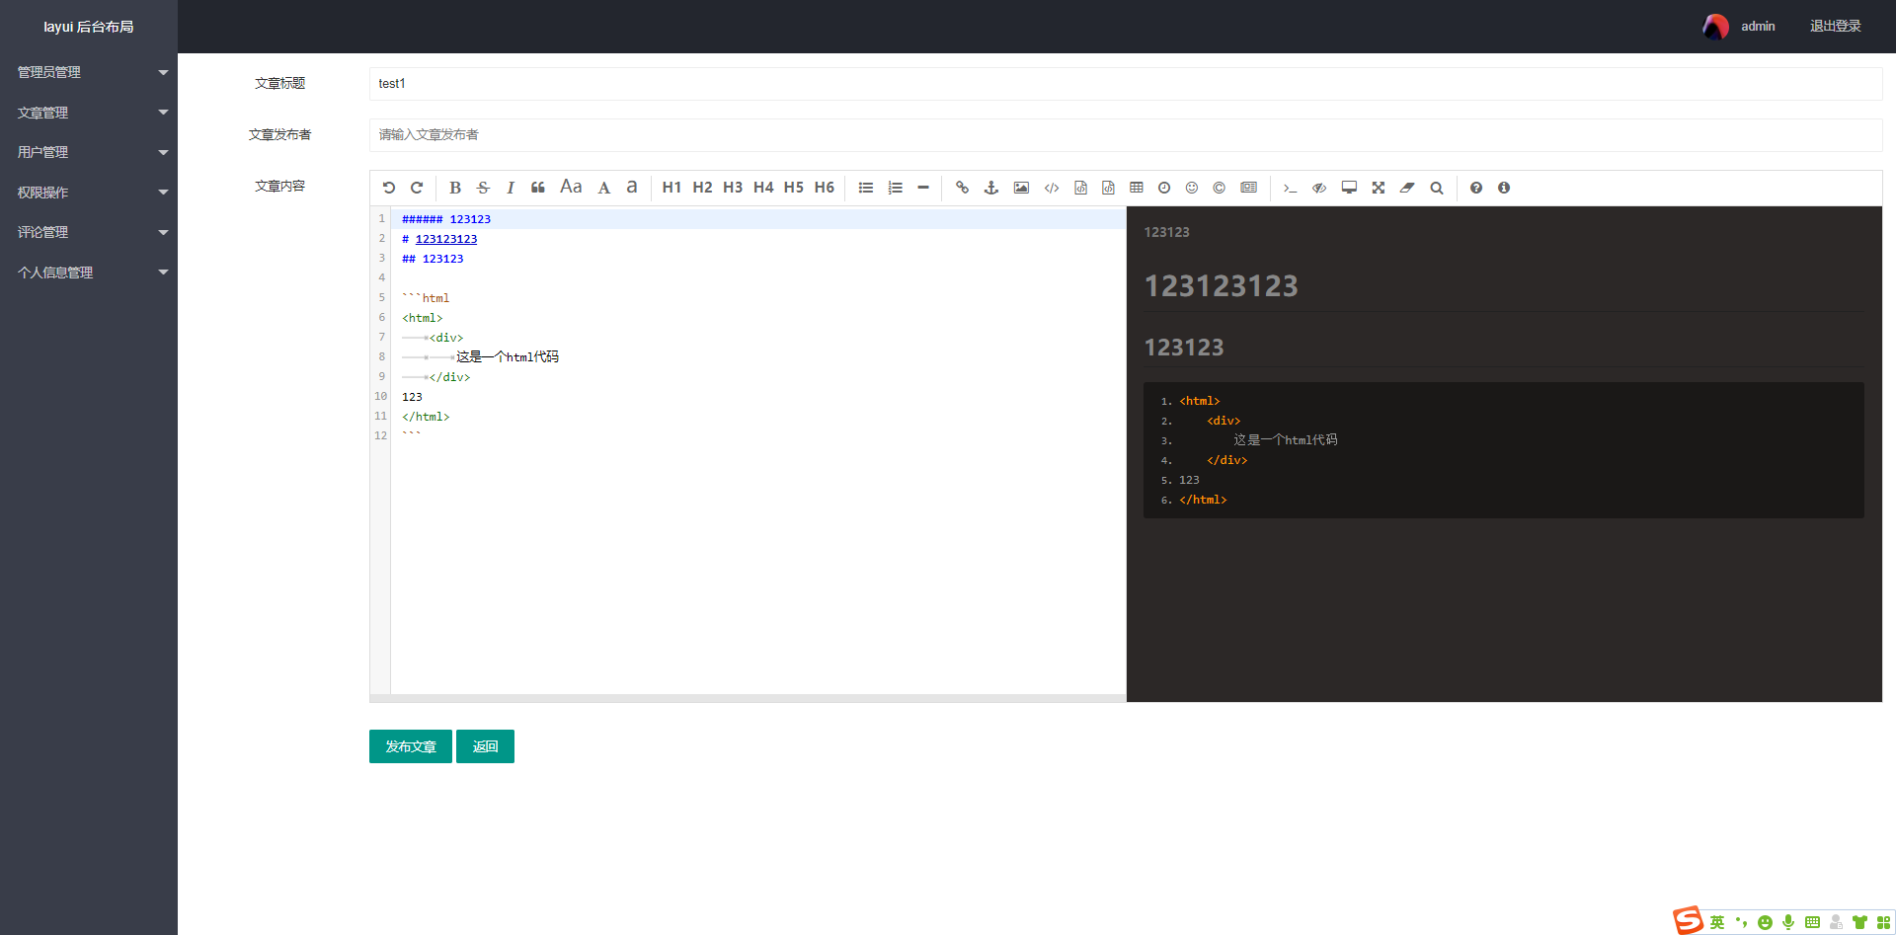The height and width of the screenshot is (935, 1896).
Task: Click the layui 后台布局 logo
Action: [x=89, y=27]
